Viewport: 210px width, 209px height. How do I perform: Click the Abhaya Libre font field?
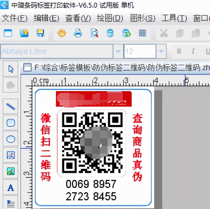click(57, 51)
